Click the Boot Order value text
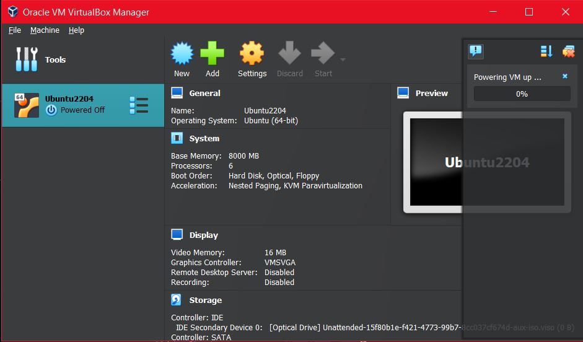Viewport: 583px width, 342px height. pyautogui.click(x=274, y=176)
